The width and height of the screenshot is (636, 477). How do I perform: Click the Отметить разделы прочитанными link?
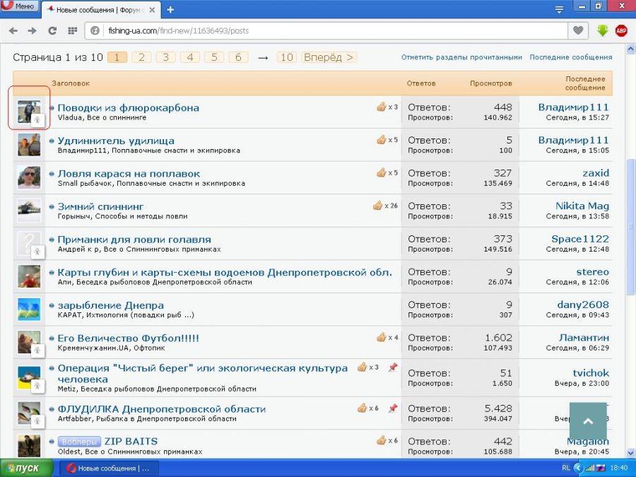tap(461, 57)
